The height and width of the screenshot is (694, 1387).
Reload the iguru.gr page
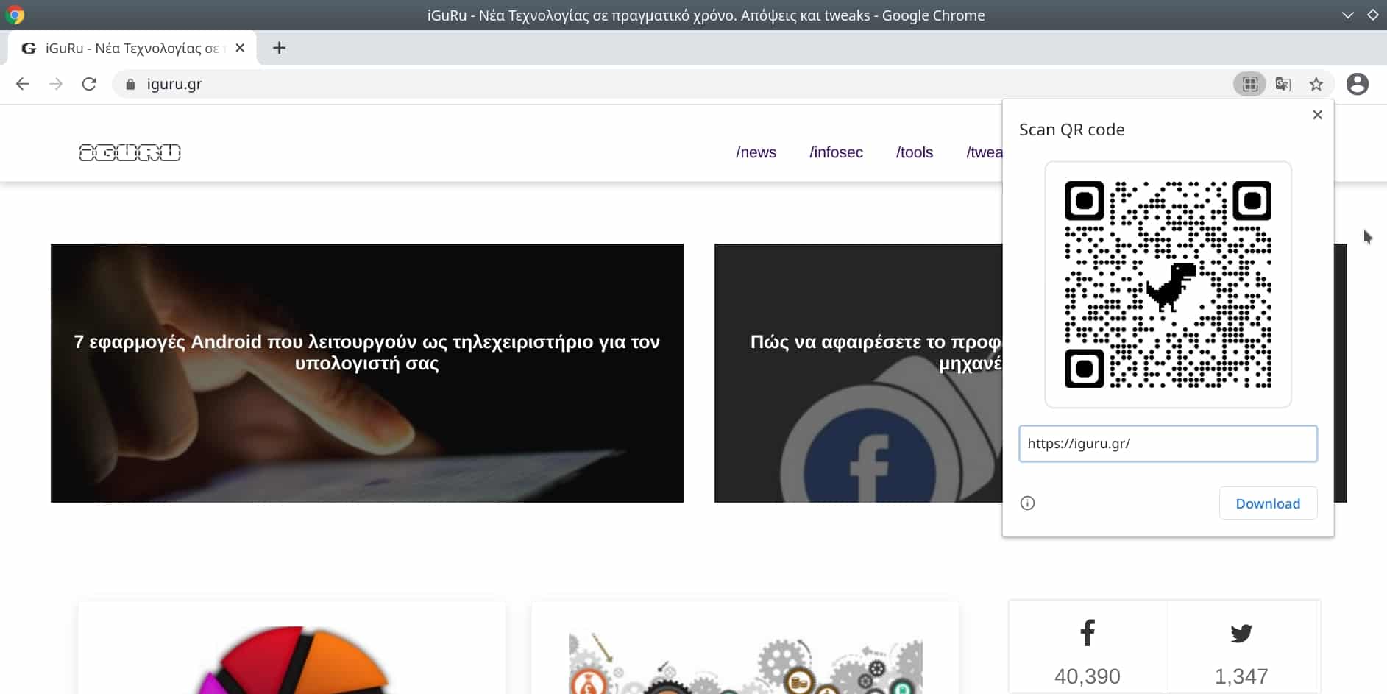click(89, 84)
